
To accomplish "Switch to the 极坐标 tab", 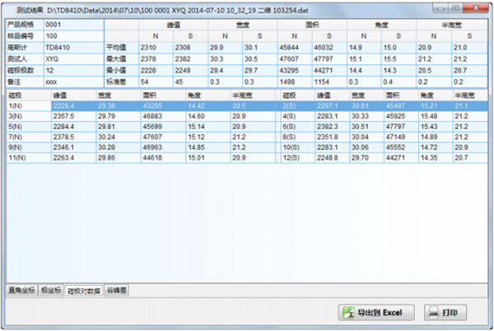I will coord(51,290).
